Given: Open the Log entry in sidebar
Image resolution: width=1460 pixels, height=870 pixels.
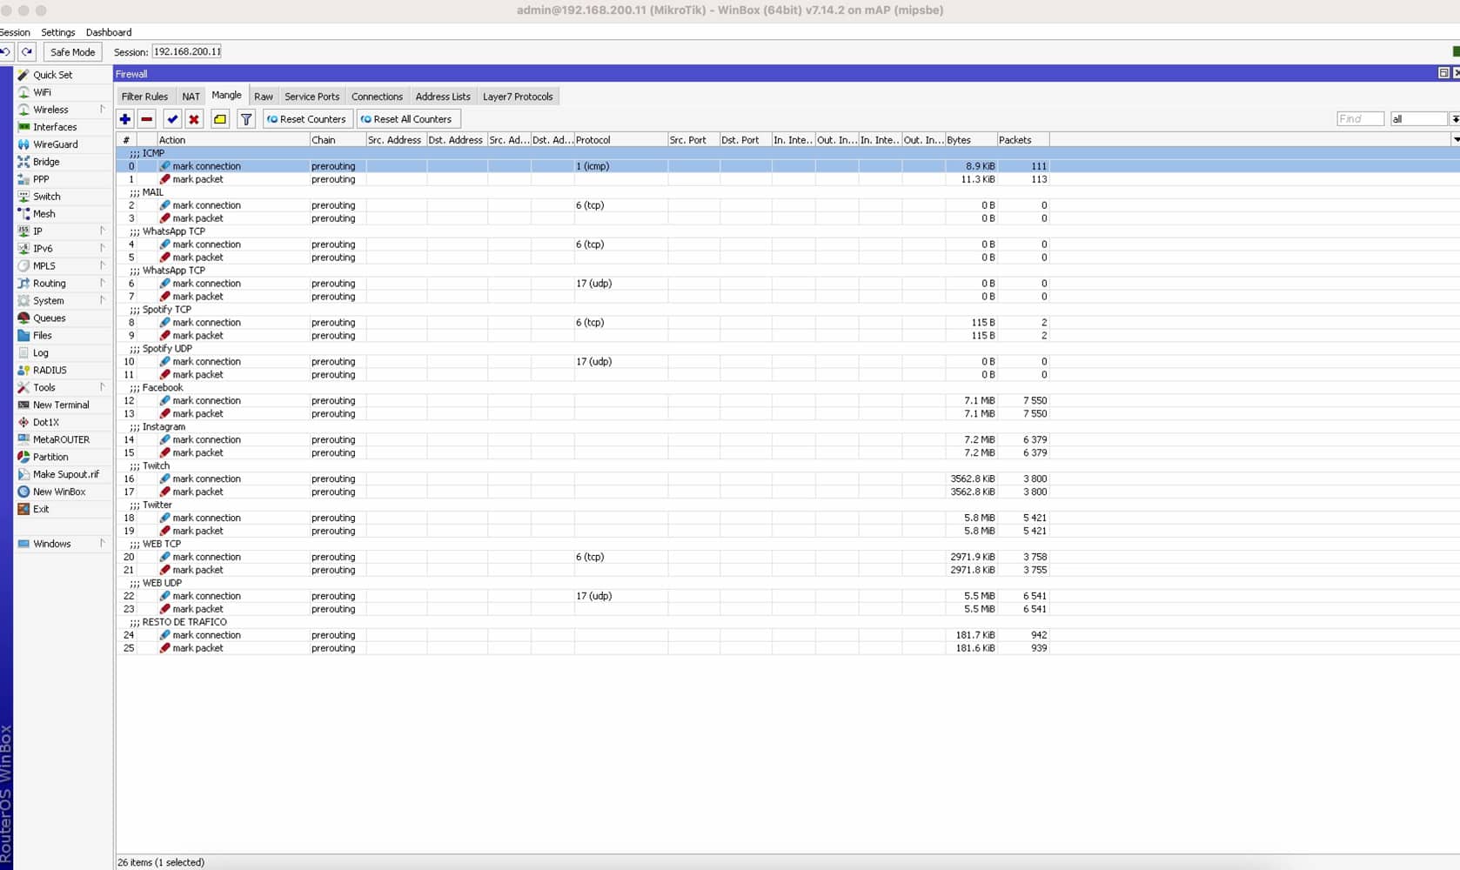Looking at the screenshot, I should click(x=40, y=353).
